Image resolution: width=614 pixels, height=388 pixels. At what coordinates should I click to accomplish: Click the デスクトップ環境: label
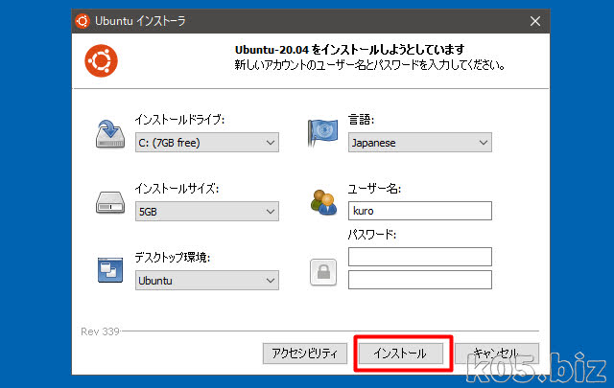pos(173,258)
